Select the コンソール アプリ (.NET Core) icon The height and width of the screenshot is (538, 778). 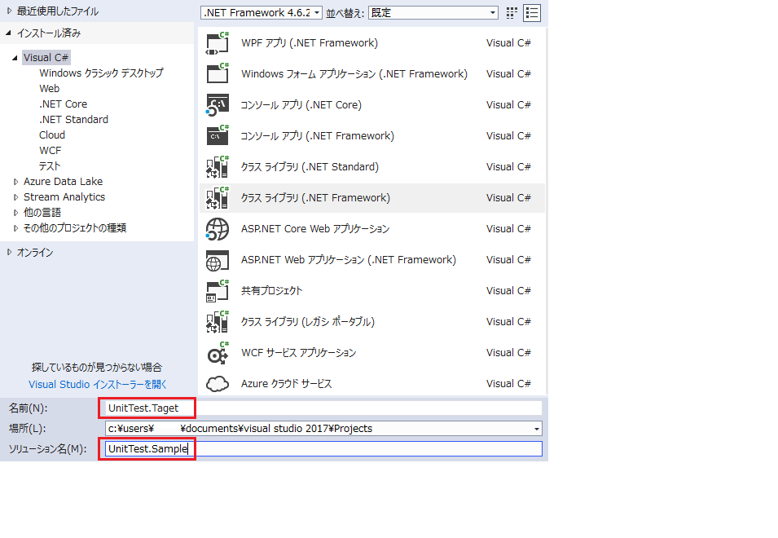tap(218, 105)
